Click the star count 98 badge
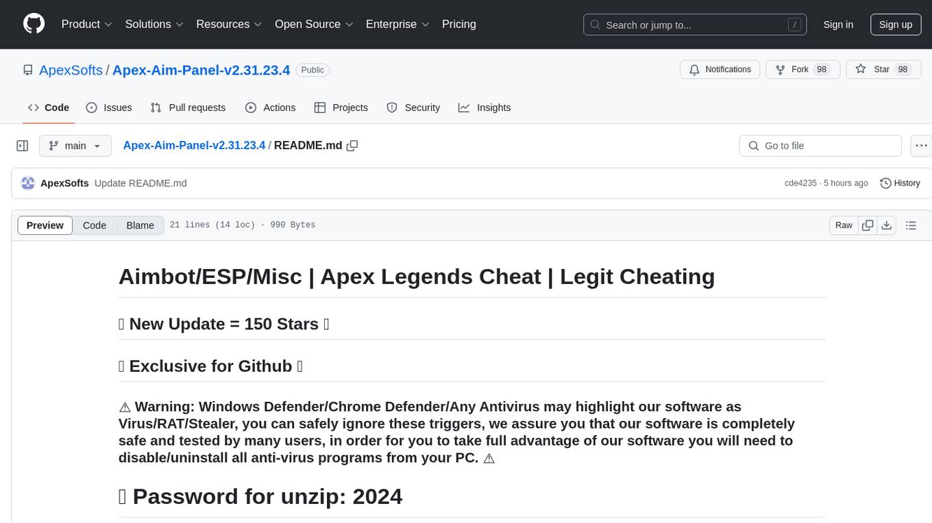932x523 pixels. pos(903,70)
